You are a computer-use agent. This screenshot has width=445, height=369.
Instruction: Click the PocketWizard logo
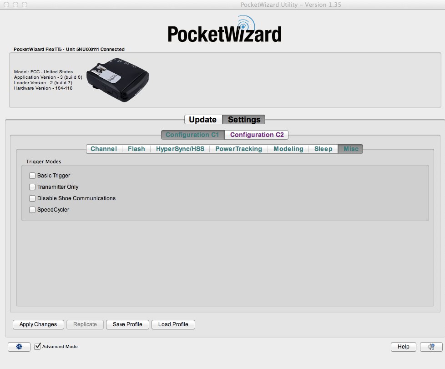pyautogui.click(x=224, y=30)
